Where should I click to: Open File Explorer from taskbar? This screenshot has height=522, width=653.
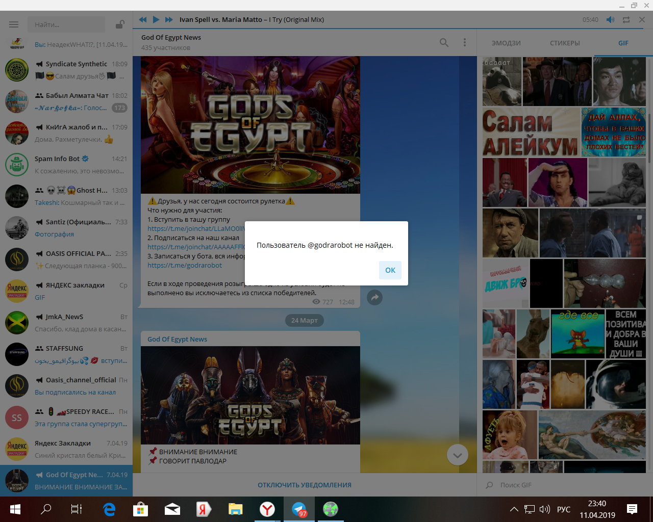(x=235, y=509)
